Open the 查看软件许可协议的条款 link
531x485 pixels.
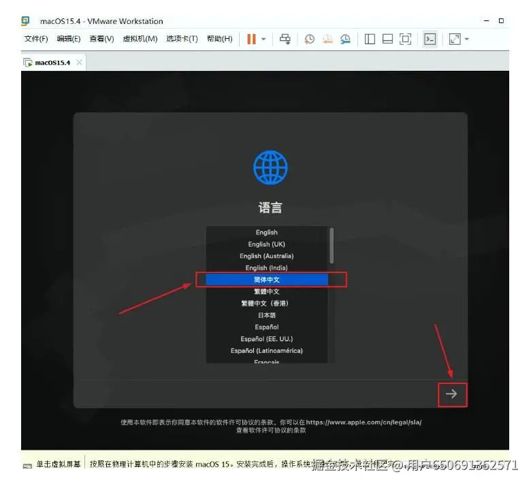[271, 431]
